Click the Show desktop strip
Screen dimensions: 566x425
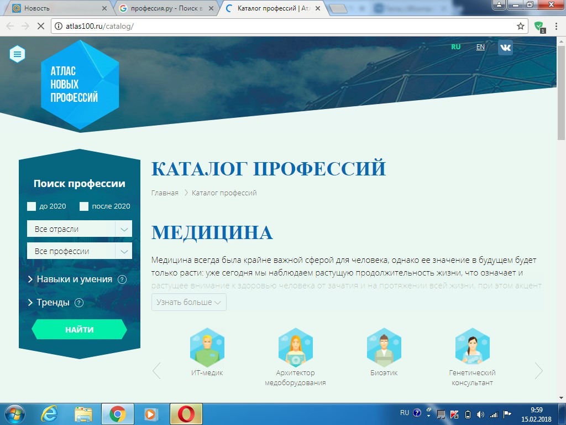point(562,414)
